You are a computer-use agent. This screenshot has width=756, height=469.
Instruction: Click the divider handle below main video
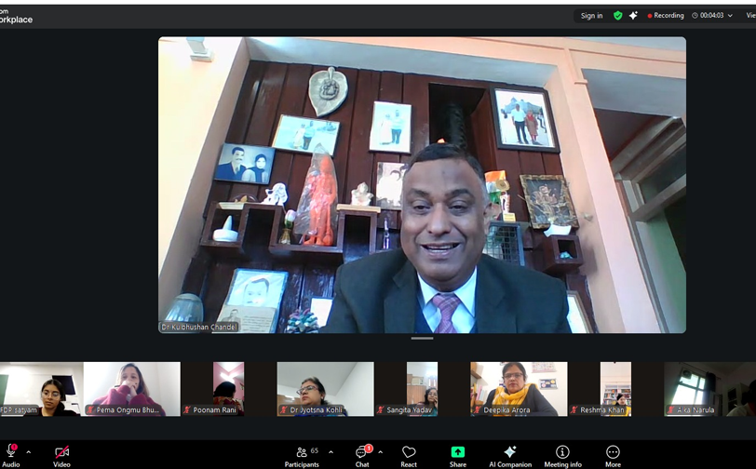(x=422, y=339)
